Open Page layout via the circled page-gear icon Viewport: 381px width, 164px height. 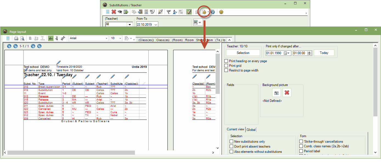coord(204,12)
